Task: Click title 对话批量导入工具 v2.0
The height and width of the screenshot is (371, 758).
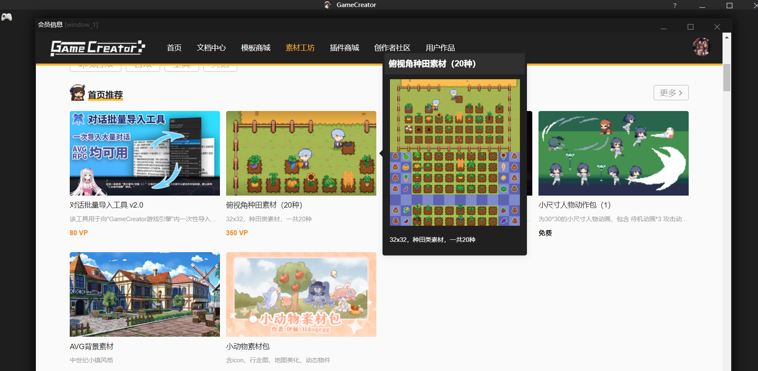Action: click(x=106, y=205)
